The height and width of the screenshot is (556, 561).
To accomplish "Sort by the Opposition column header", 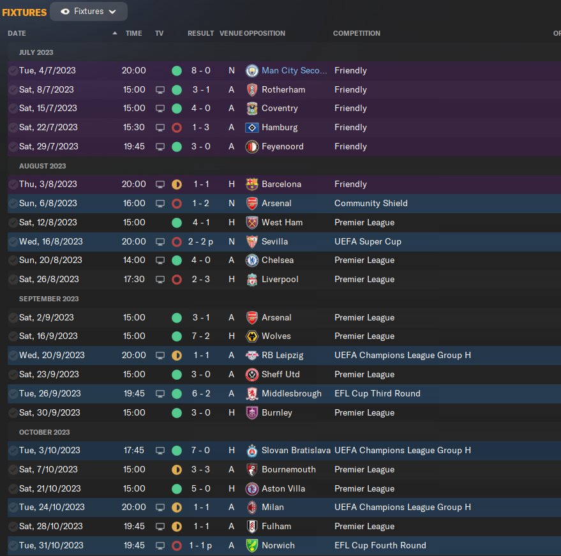I will point(265,33).
